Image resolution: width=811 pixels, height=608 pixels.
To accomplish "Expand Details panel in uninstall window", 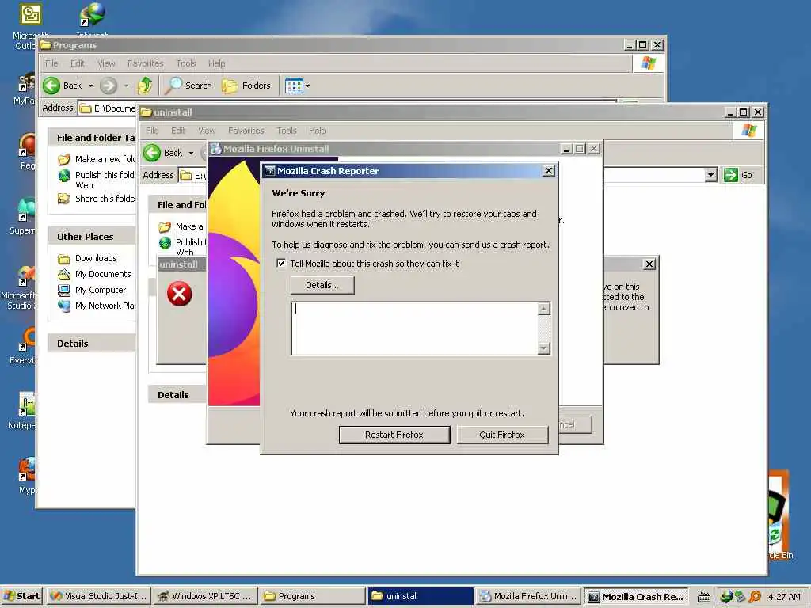I will pyautogui.click(x=177, y=394).
